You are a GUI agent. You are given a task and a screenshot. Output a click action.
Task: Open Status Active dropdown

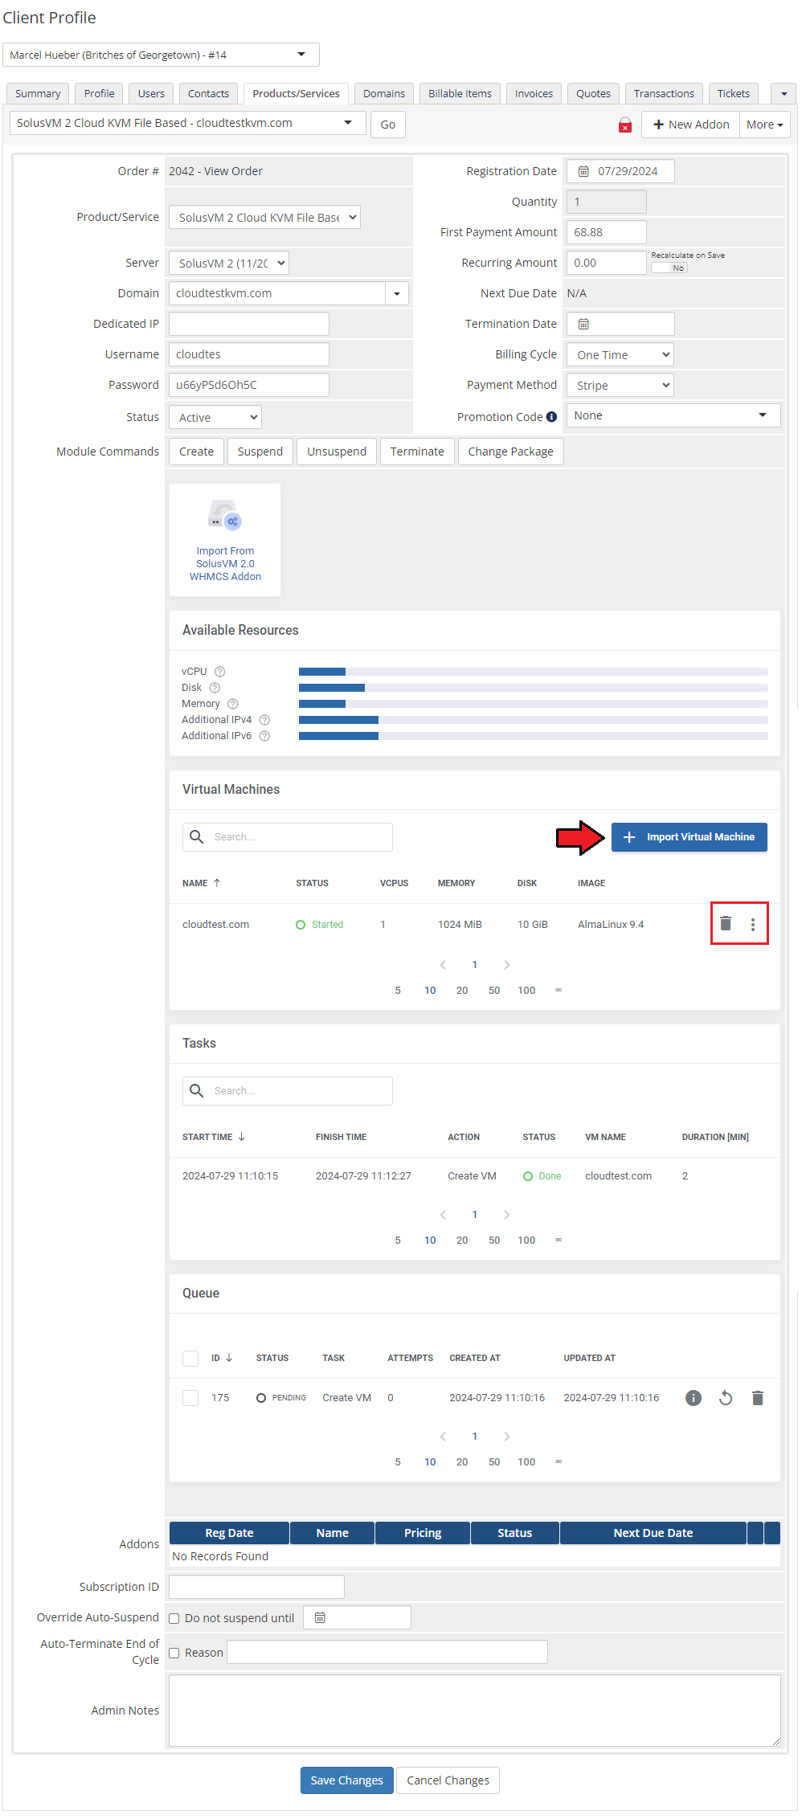pos(215,417)
